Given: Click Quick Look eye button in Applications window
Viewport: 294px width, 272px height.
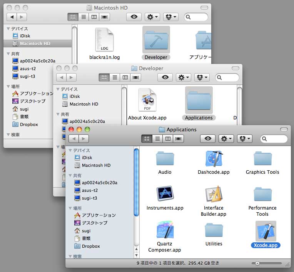Looking at the screenshot, I should [x=208, y=139].
